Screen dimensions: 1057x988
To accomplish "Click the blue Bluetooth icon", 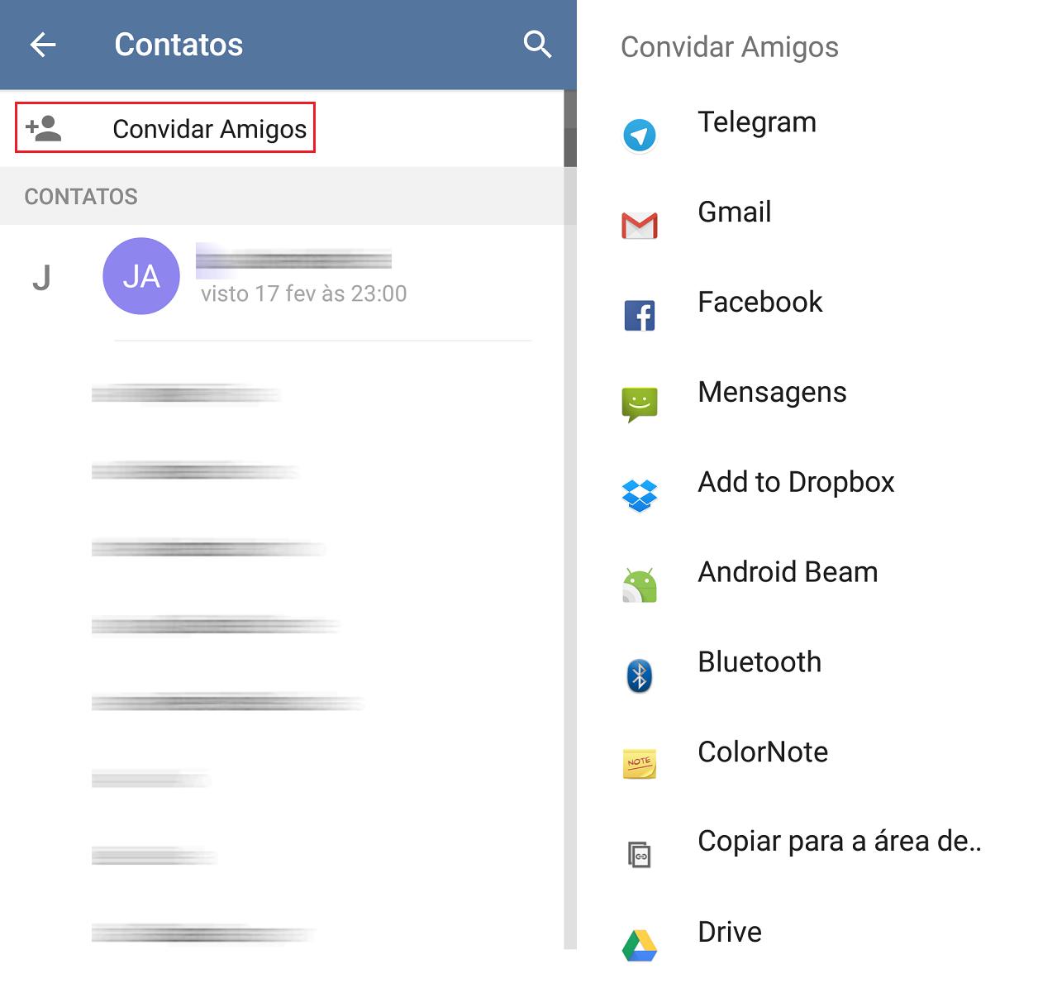I will point(639,675).
